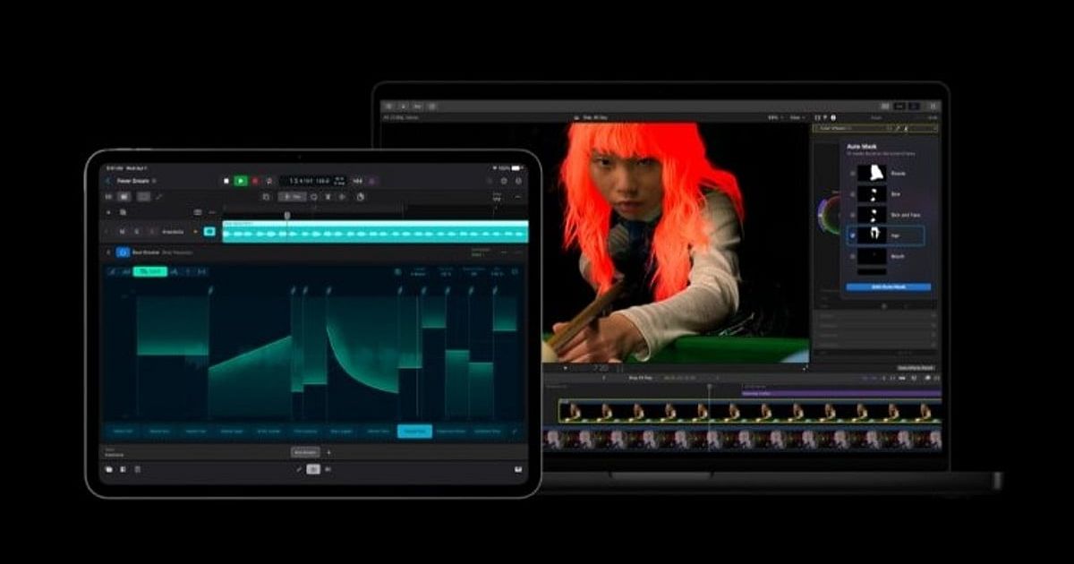Click the loop tool icon beside Trim

pos(314,196)
